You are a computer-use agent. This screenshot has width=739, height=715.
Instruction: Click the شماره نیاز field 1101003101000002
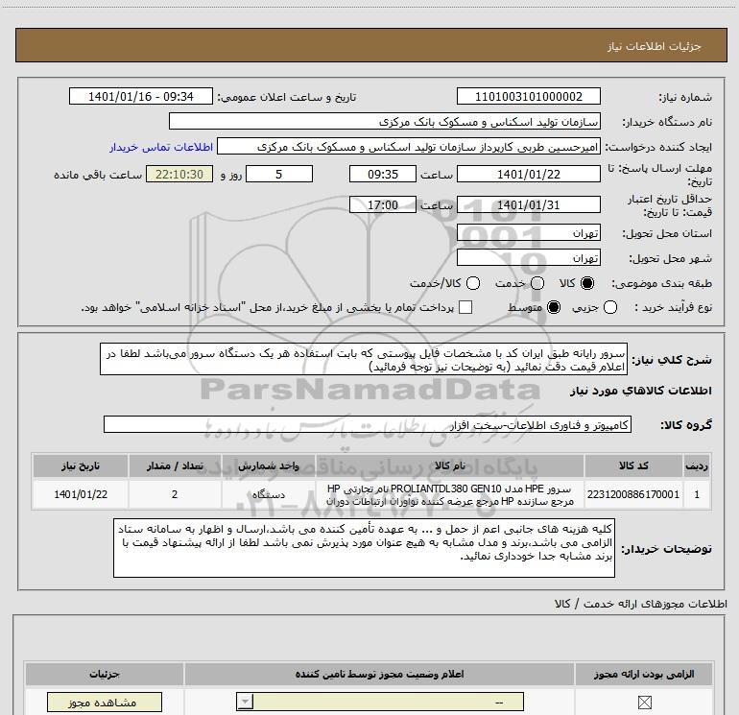point(528,96)
